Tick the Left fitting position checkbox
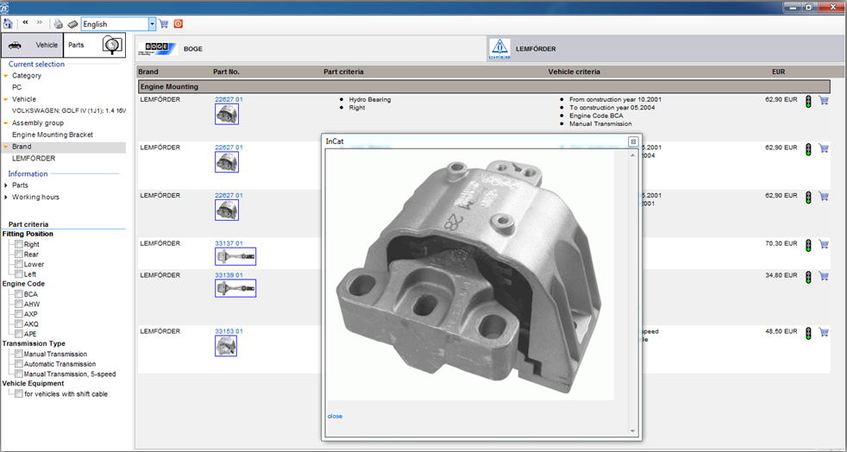Viewport: 847px width, 452px height. [19, 273]
